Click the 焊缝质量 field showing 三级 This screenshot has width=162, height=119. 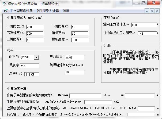pos(74,57)
